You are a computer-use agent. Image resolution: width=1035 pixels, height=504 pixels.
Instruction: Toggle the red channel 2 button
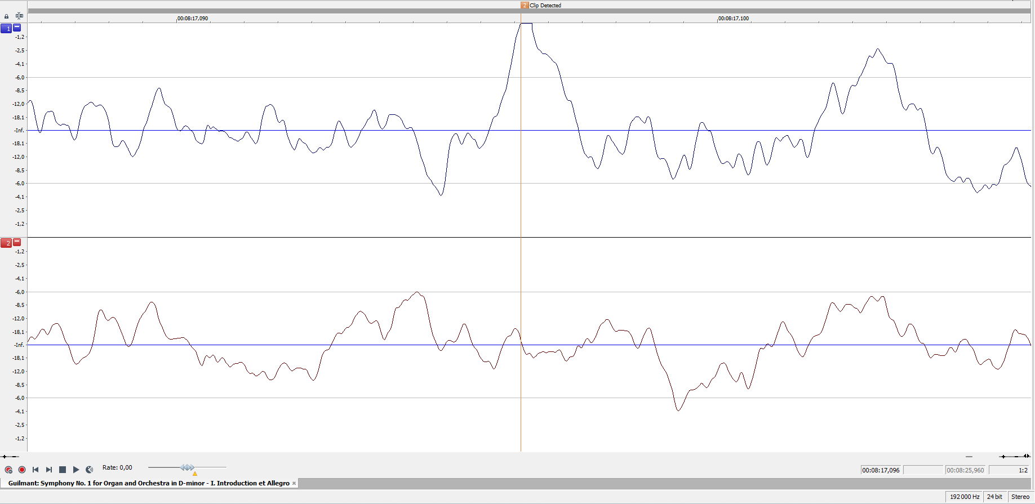[x=6, y=243]
